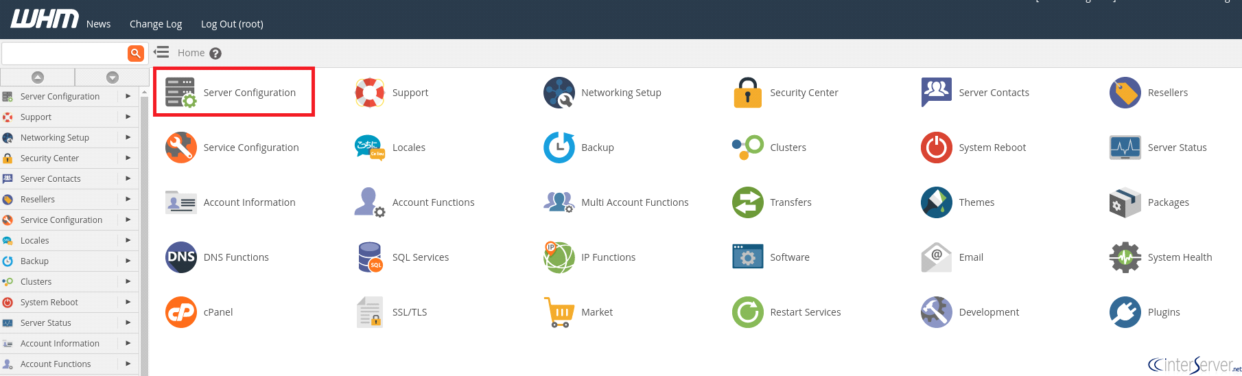Open the Service Configuration wrench icon
Screen dimensions: 1242x376
click(x=181, y=148)
